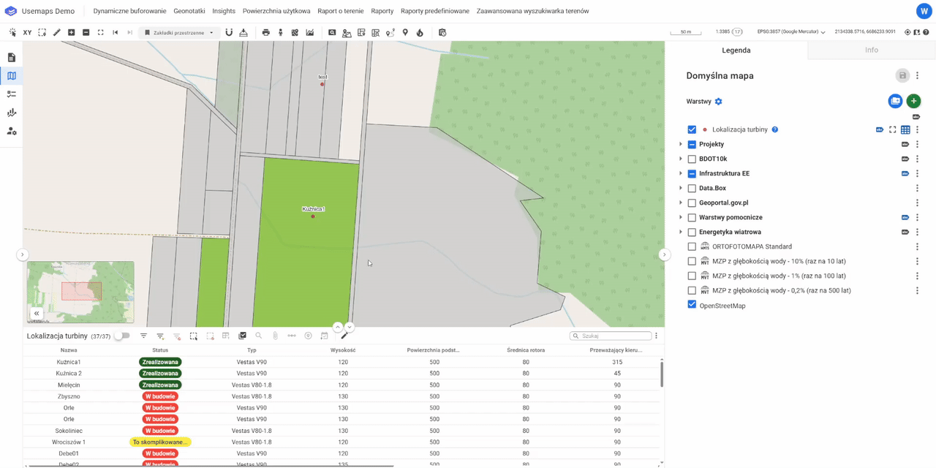This screenshot has height=468, width=936.
Task: Click the XY coordinates tool
Action: 27,33
